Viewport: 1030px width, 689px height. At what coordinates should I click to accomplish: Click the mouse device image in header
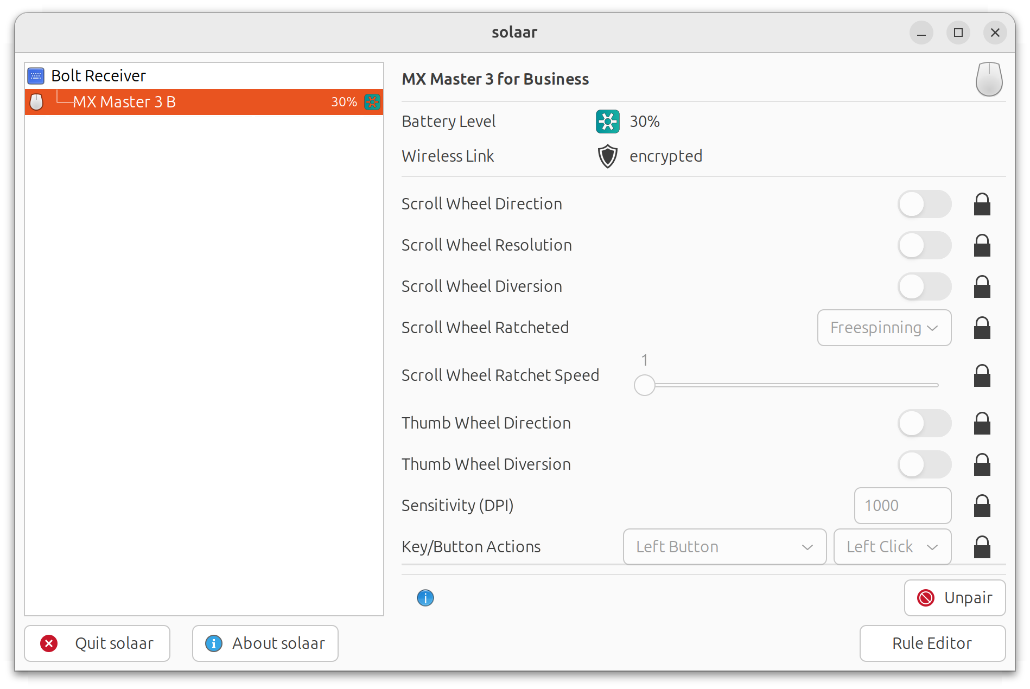989,79
